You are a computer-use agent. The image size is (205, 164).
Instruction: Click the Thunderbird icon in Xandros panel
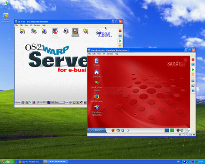[x=118, y=130]
